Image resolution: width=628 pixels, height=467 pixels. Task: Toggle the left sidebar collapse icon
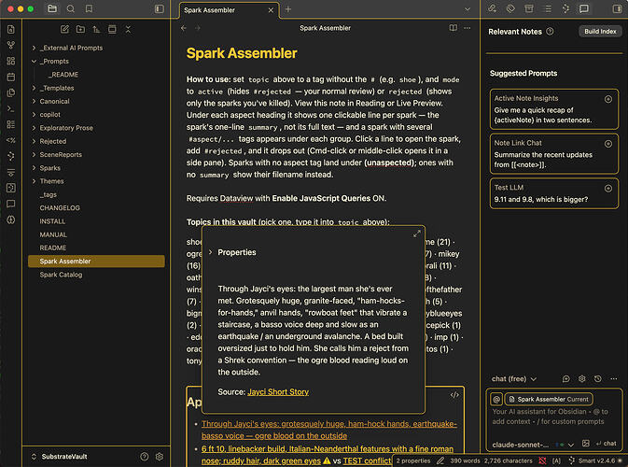159,8
